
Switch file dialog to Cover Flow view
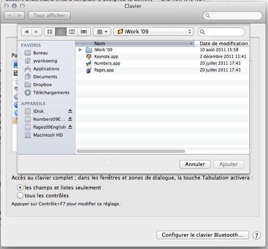coord(84,32)
